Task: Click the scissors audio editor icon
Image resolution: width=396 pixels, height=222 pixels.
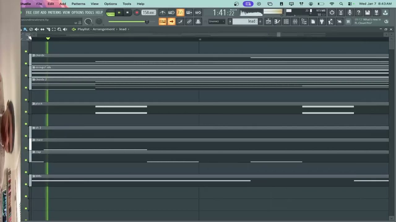Action: [x=341, y=13]
